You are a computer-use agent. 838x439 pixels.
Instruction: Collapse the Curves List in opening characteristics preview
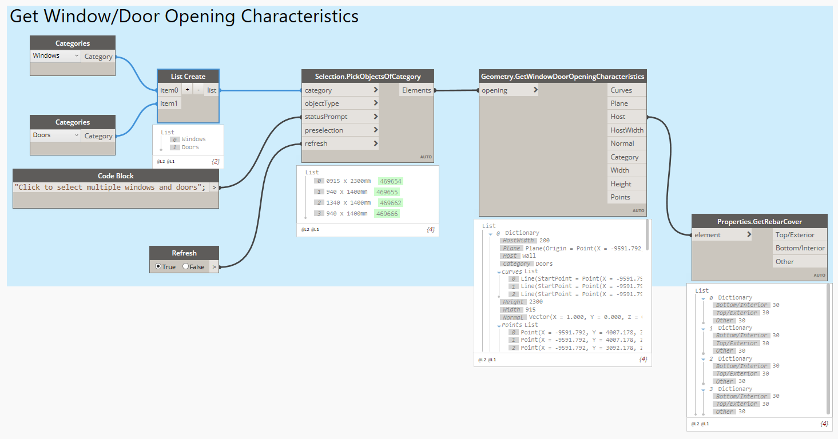(x=499, y=272)
